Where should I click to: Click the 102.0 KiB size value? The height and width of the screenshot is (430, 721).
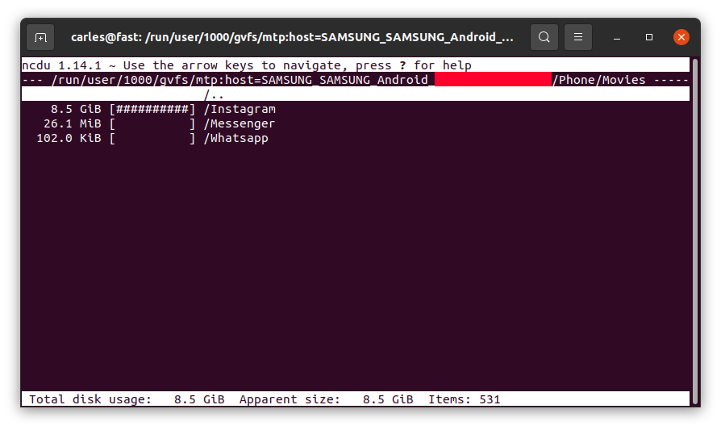pos(69,139)
